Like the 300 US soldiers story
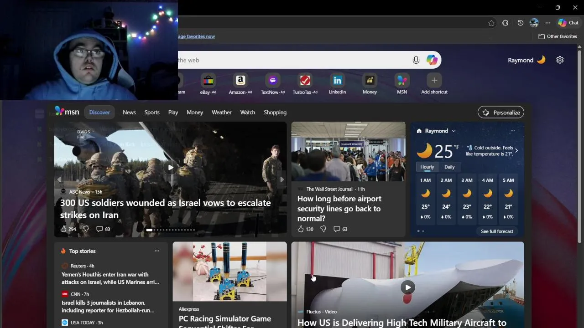The image size is (584, 328). click(x=68, y=229)
